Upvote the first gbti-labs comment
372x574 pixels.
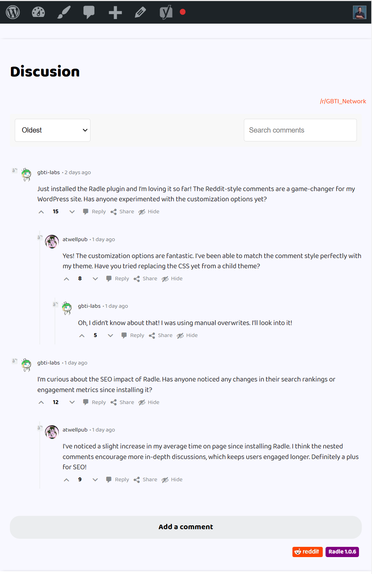coord(41,212)
